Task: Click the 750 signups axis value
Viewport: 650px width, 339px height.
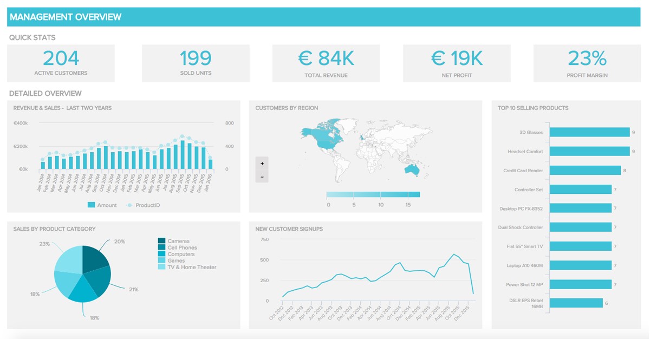Action: pyautogui.click(x=264, y=239)
